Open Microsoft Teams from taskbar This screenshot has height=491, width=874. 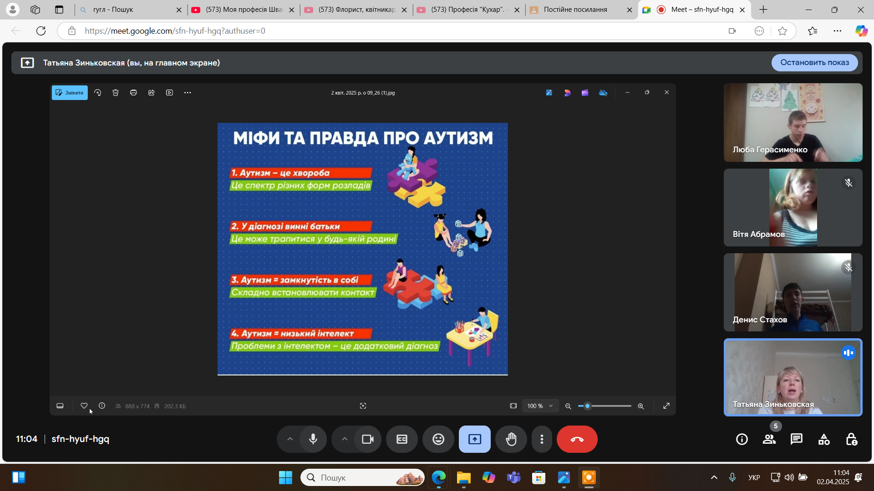514,477
